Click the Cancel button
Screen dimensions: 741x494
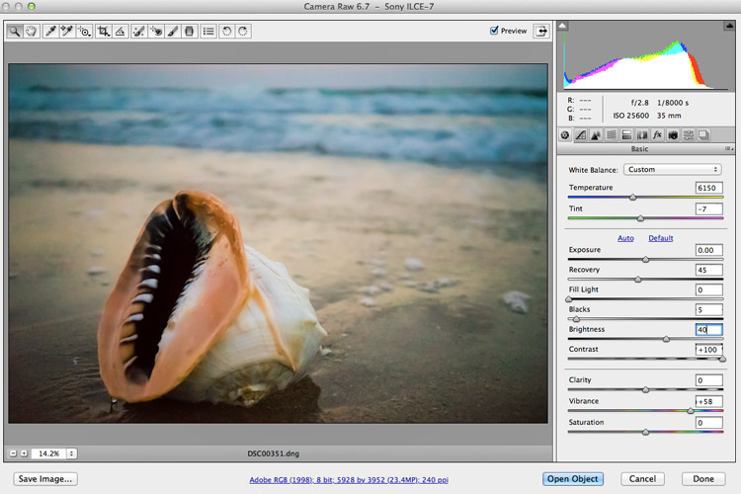point(642,479)
